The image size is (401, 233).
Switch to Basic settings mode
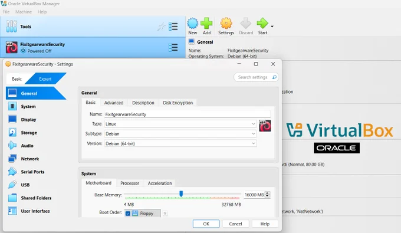(x=17, y=79)
